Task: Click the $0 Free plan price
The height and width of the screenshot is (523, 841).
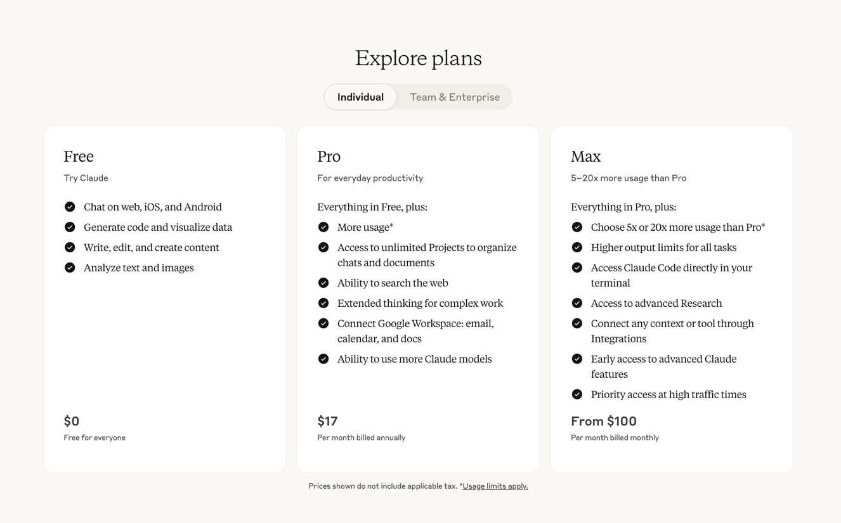Action: [x=72, y=421]
